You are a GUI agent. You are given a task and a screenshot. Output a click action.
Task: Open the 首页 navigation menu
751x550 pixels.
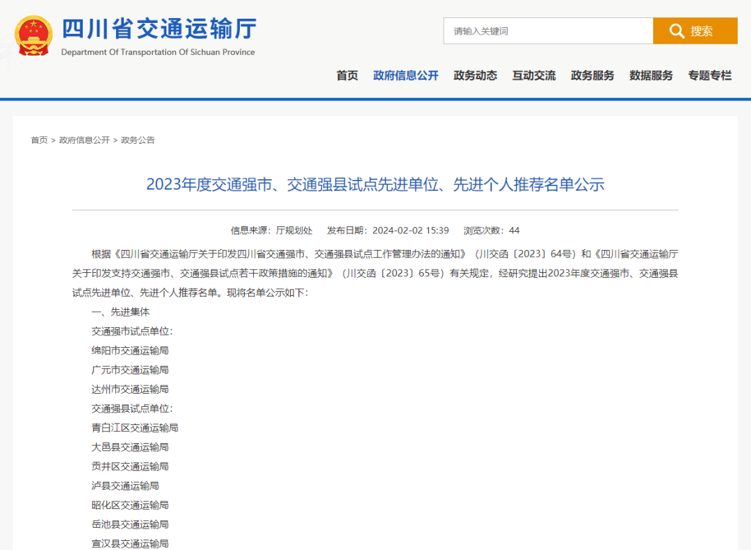click(x=347, y=76)
